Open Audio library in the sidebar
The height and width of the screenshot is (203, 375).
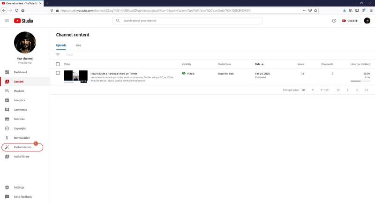pyautogui.click(x=25, y=157)
